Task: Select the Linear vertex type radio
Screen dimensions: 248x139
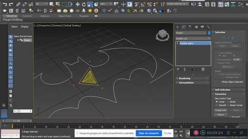Action: point(217,102)
